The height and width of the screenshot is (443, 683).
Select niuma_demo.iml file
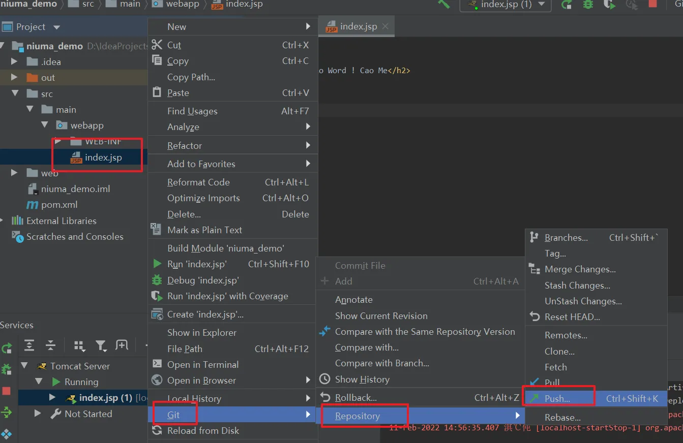pos(75,188)
